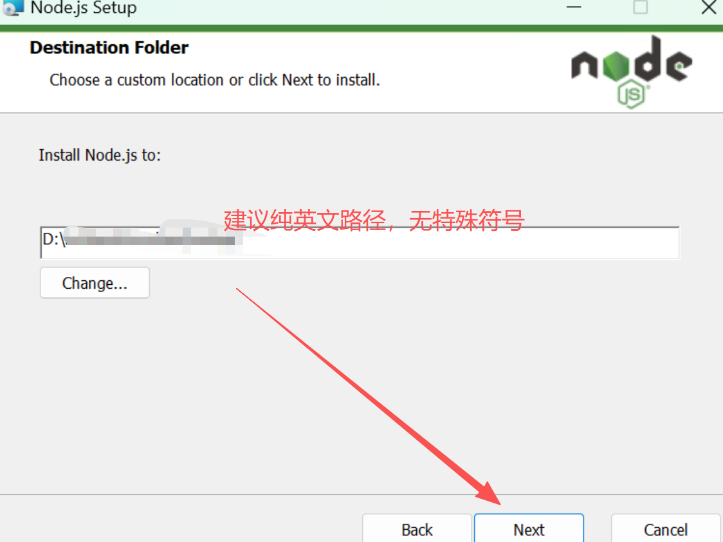Open the Change... folder dialog
Viewport: 723px width, 542px height.
pos(95,282)
